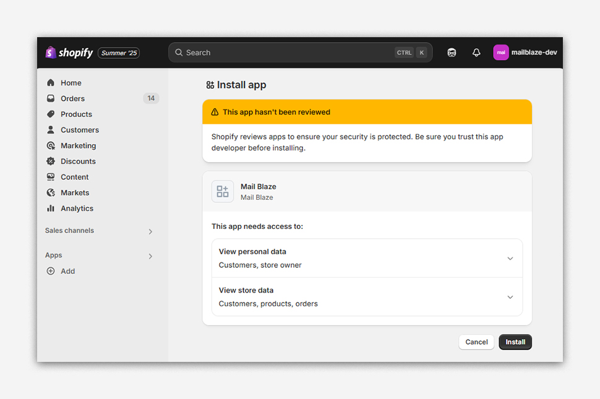600x399 pixels.
Task: Click the Apps heading
Action: [54, 255]
